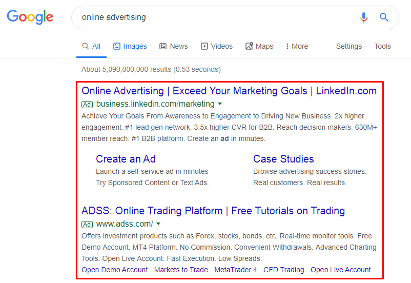This screenshot has width=411, height=283.
Task: Click text Launch a self-service ad in minutes
Action: click(x=152, y=172)
